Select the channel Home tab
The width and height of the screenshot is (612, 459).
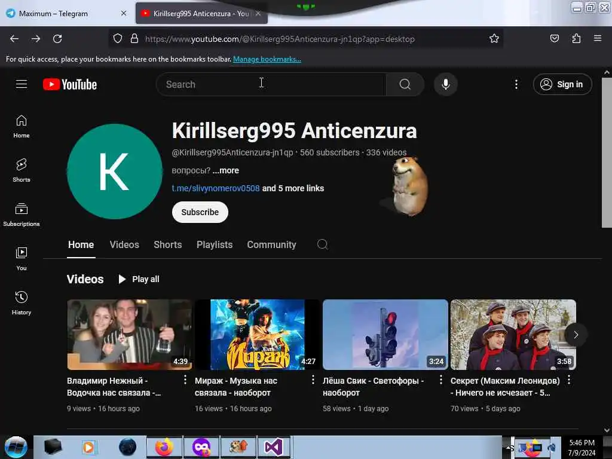pyautogui.click(x=81, y=244)
